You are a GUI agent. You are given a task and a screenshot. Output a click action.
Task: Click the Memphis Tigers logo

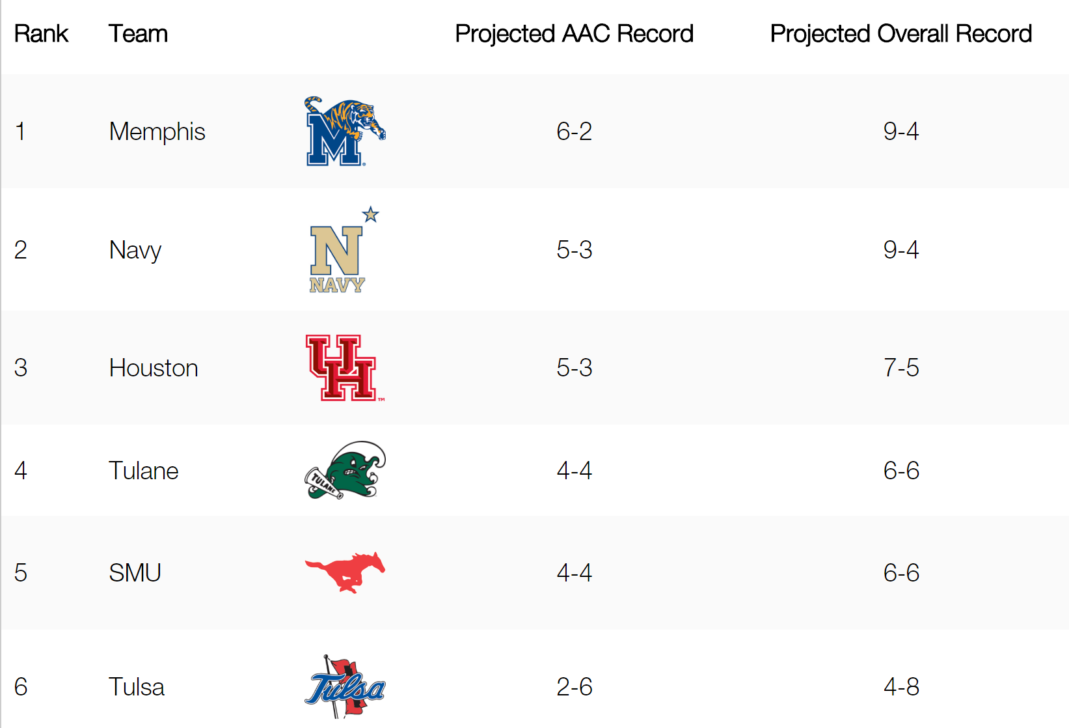point(345,132)
